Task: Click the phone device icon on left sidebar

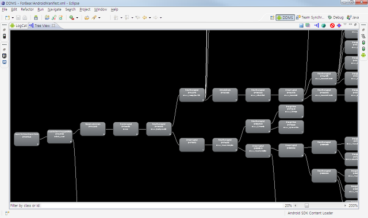Action: (4, 36)
